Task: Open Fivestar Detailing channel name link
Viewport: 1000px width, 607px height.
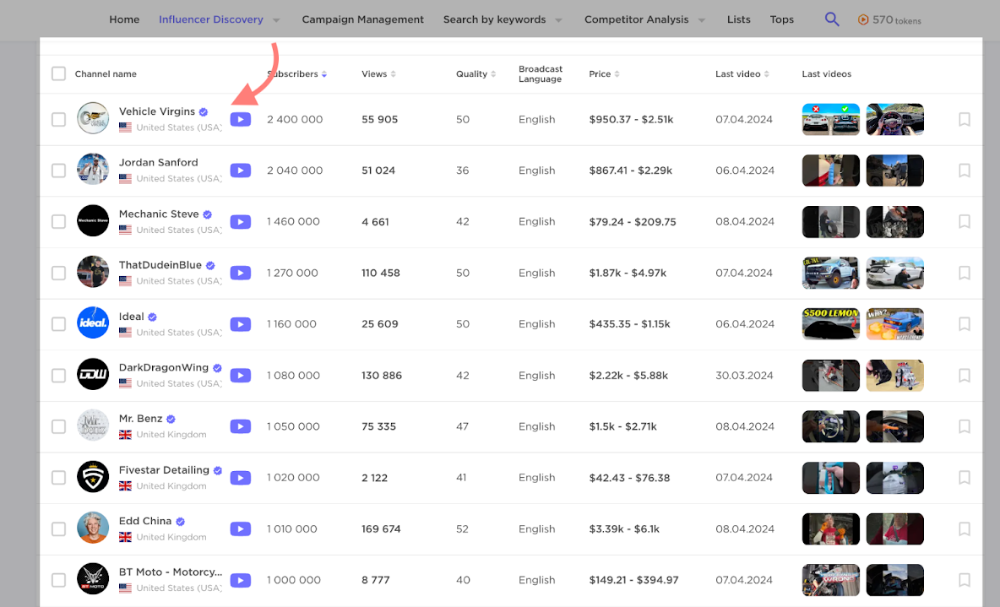Action: point(164,470)
